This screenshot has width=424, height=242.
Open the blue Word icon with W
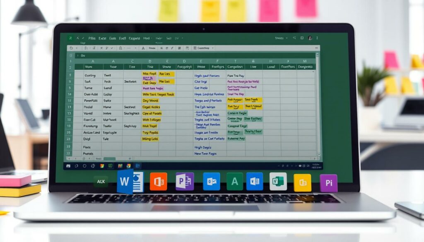[130, 182]
